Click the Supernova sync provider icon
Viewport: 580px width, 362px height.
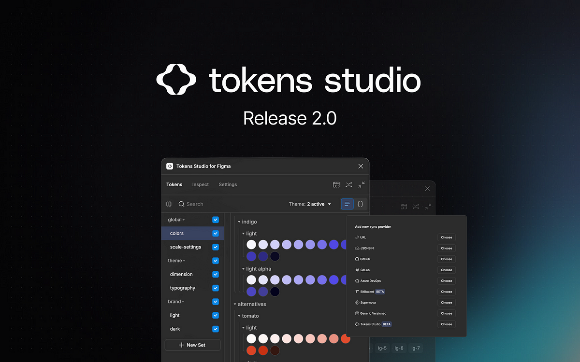point(358,302)
